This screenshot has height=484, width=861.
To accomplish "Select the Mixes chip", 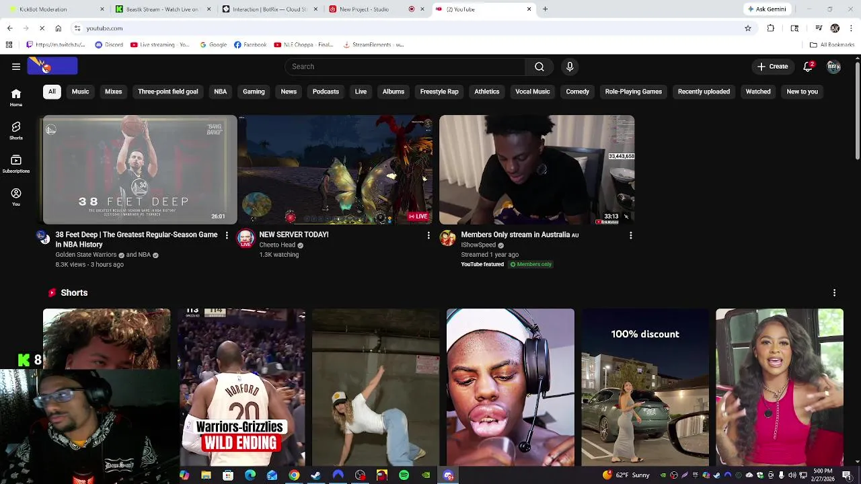I will pos(113,91).
